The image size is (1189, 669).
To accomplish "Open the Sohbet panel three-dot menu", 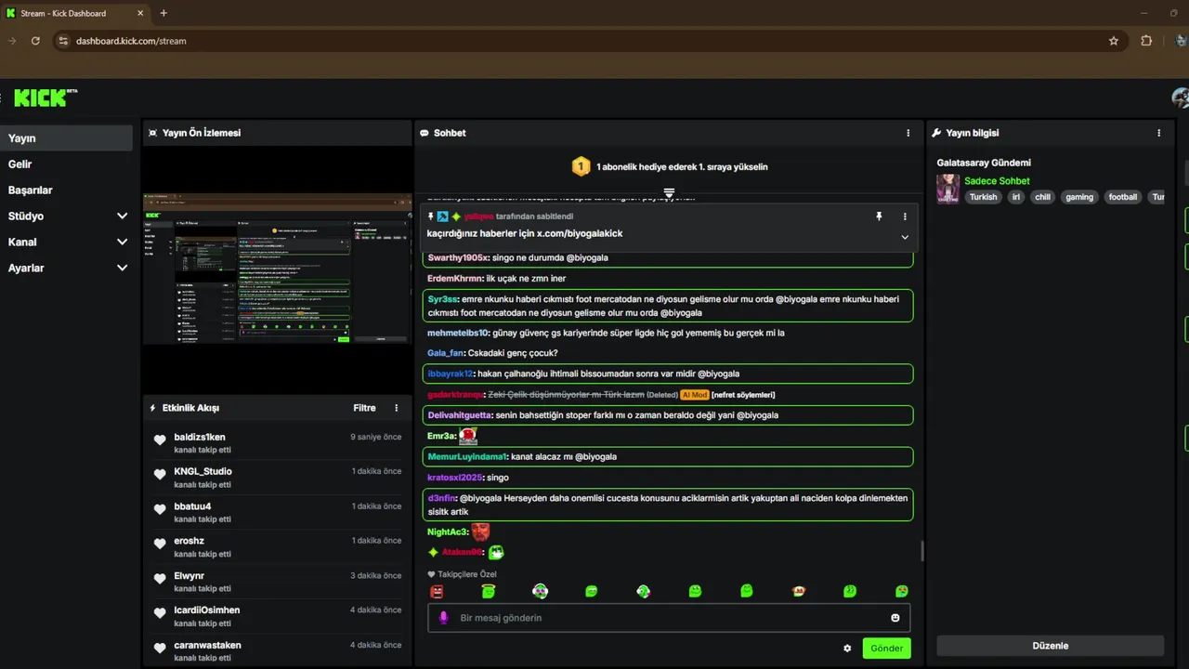I will pos(908,133).
